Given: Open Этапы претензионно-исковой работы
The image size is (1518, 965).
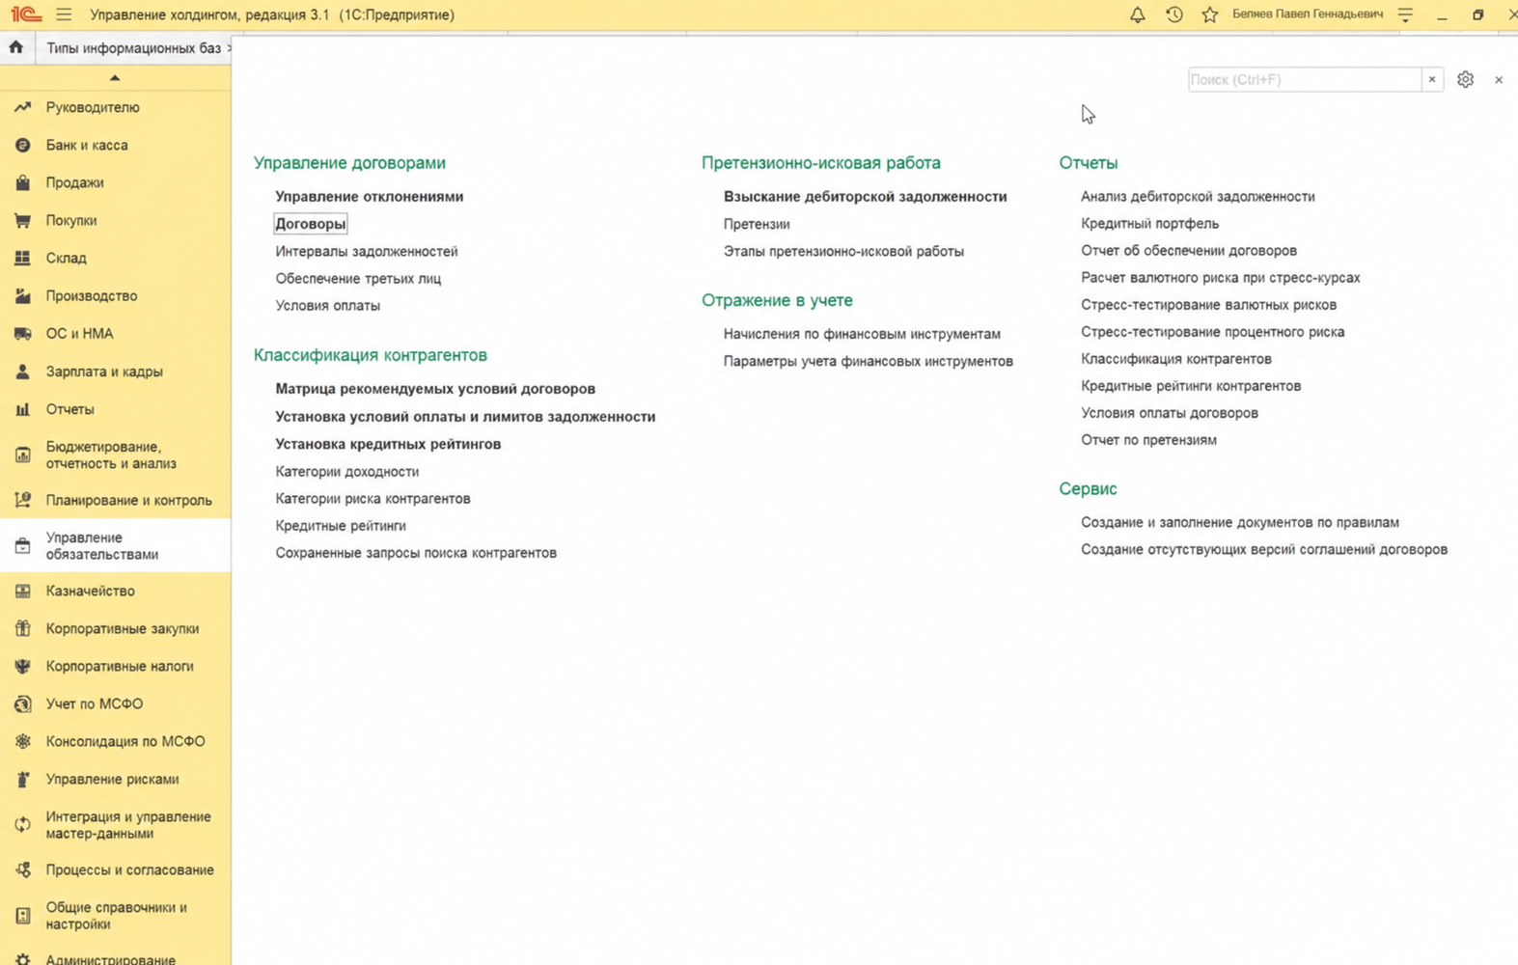Looking at the screenshot, I should pos(843,251).
